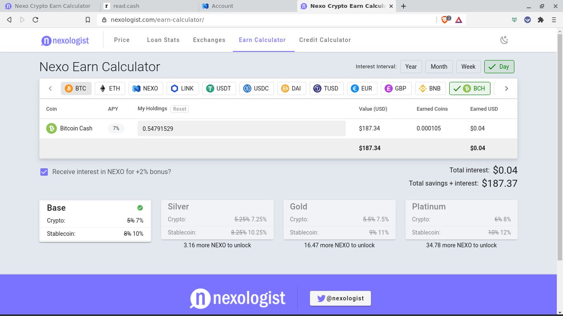Image resolution: width=563 pixels, height=316 pixels.
Task: Toggle the USDC coin chip
Action: coord(256,88)
